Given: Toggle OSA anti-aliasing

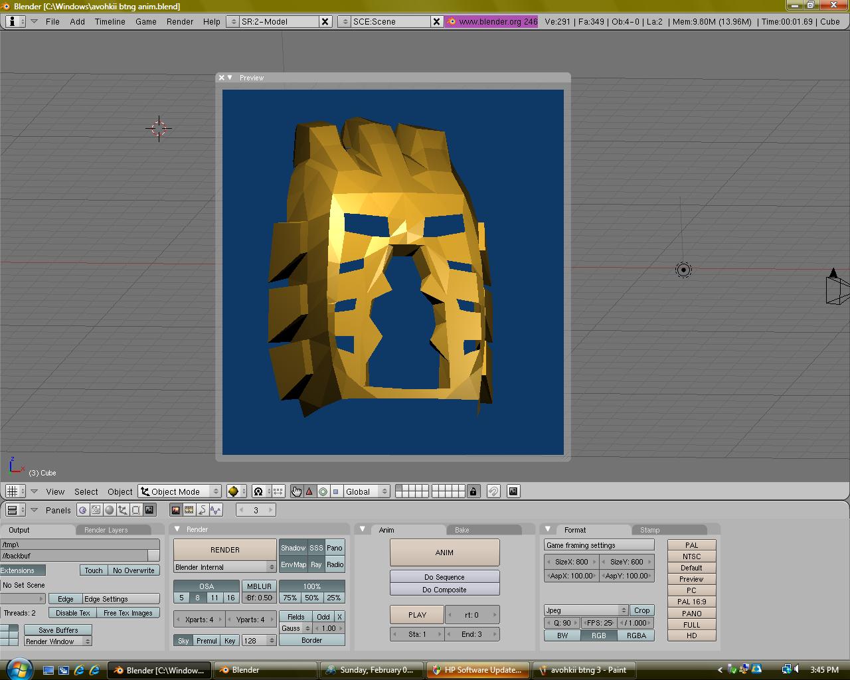Looking at the screenshot, I should 207,586.
